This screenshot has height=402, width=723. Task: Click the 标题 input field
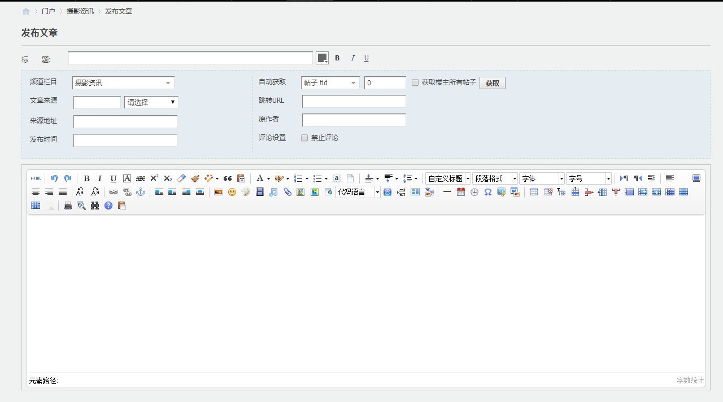pos(190,58)
